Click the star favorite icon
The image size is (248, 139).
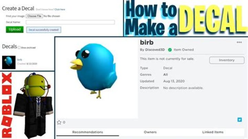click(x=59, y=122)
